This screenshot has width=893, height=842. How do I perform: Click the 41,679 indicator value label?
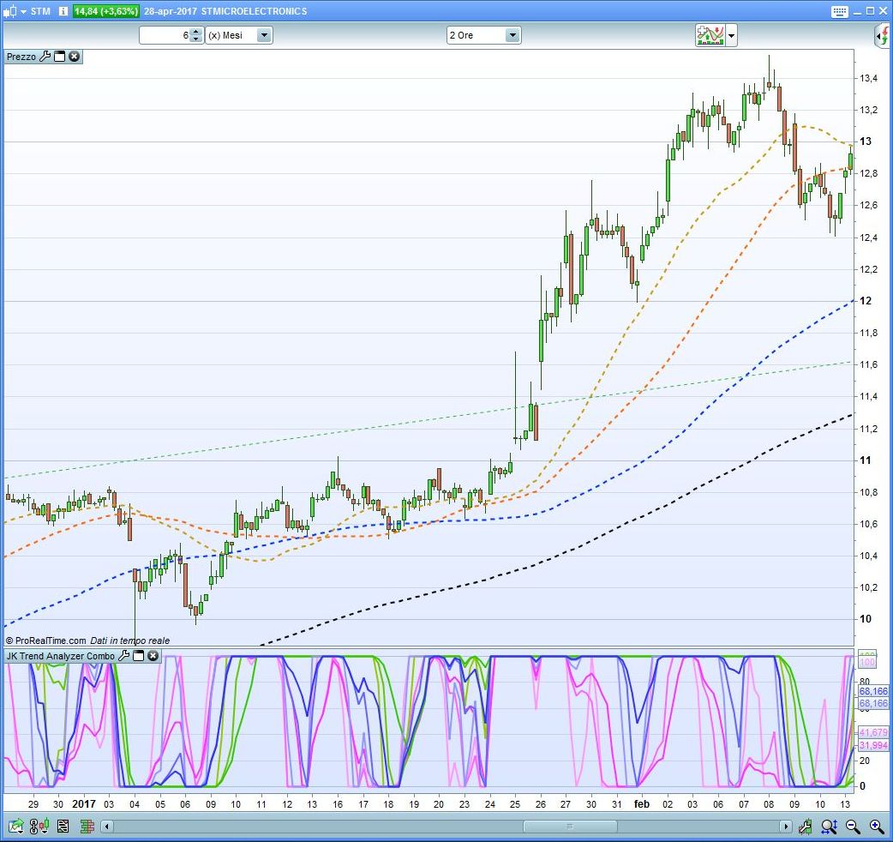coord(873,732)
